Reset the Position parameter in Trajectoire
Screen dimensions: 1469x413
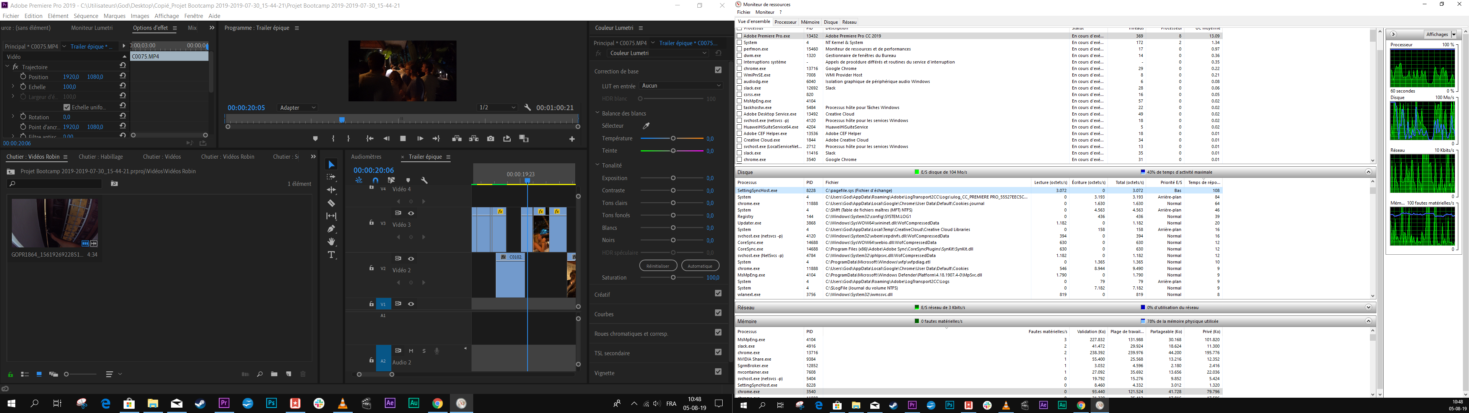pos(122,76)
